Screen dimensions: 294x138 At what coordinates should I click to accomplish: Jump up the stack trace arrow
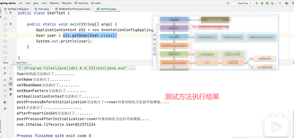tap(11, 68)
